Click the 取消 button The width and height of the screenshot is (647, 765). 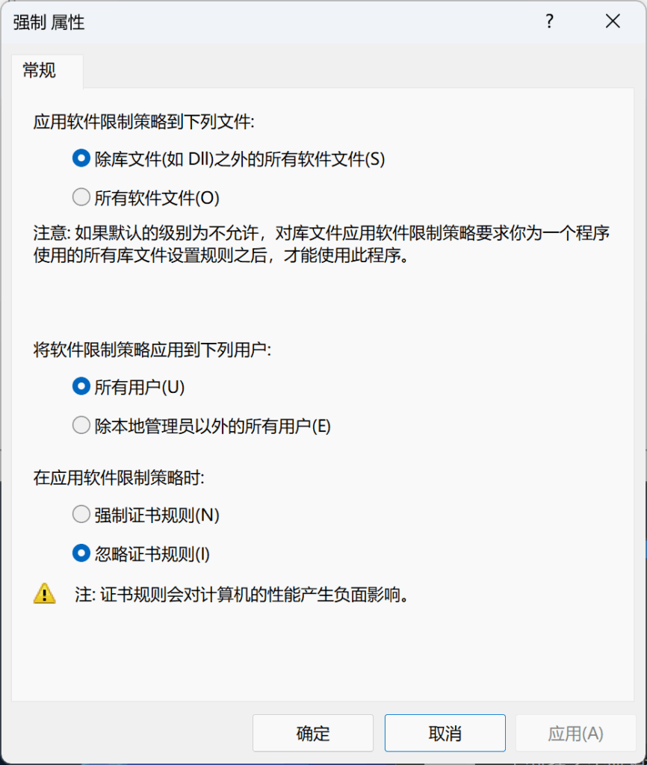pos(445,733)
